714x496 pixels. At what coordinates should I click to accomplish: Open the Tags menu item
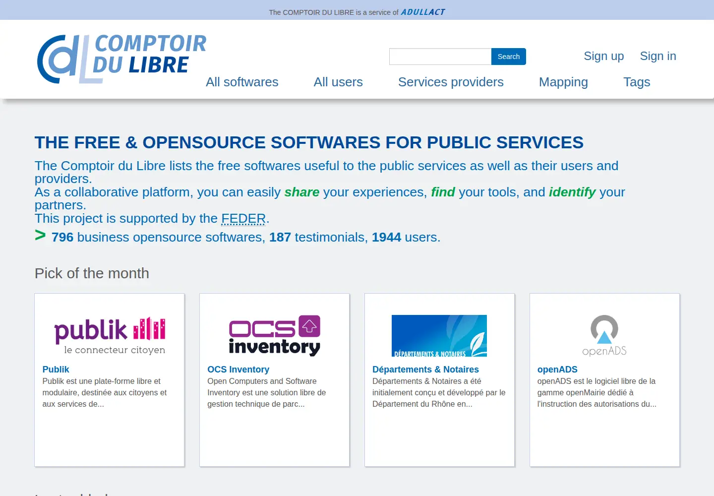637,82
